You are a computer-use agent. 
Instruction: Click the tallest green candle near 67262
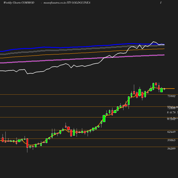[x=104, y=119]
